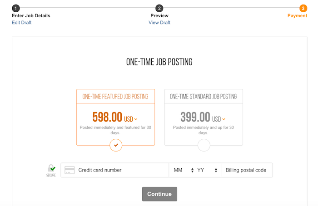This screenshot has width=318, height=206.
Task: Click the orange step 3 Payment circle
Action: coord(303,8)
